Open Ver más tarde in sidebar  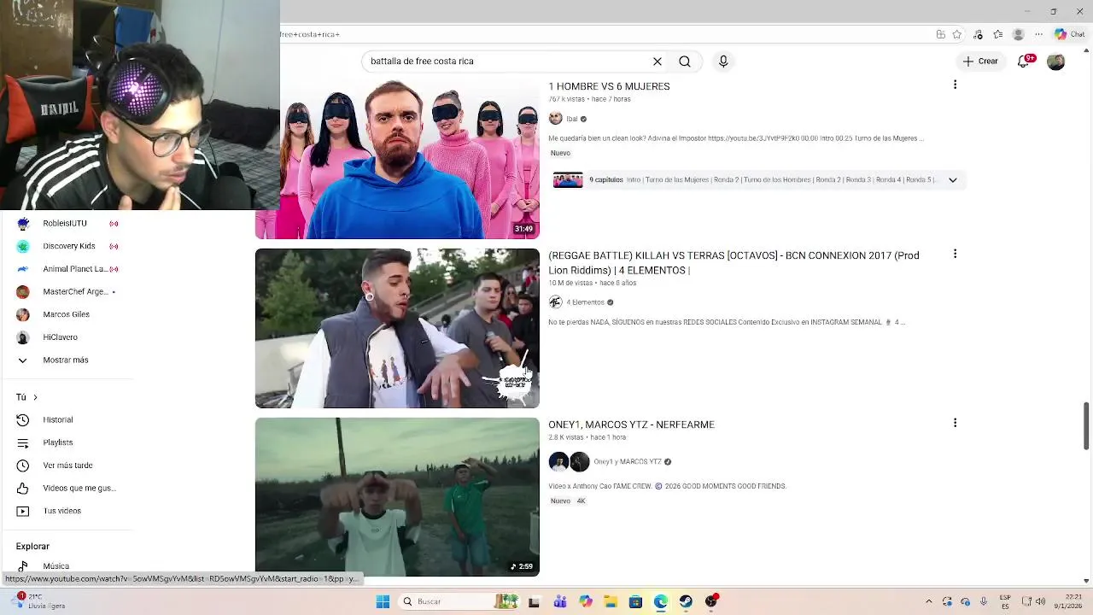[68, 466]
